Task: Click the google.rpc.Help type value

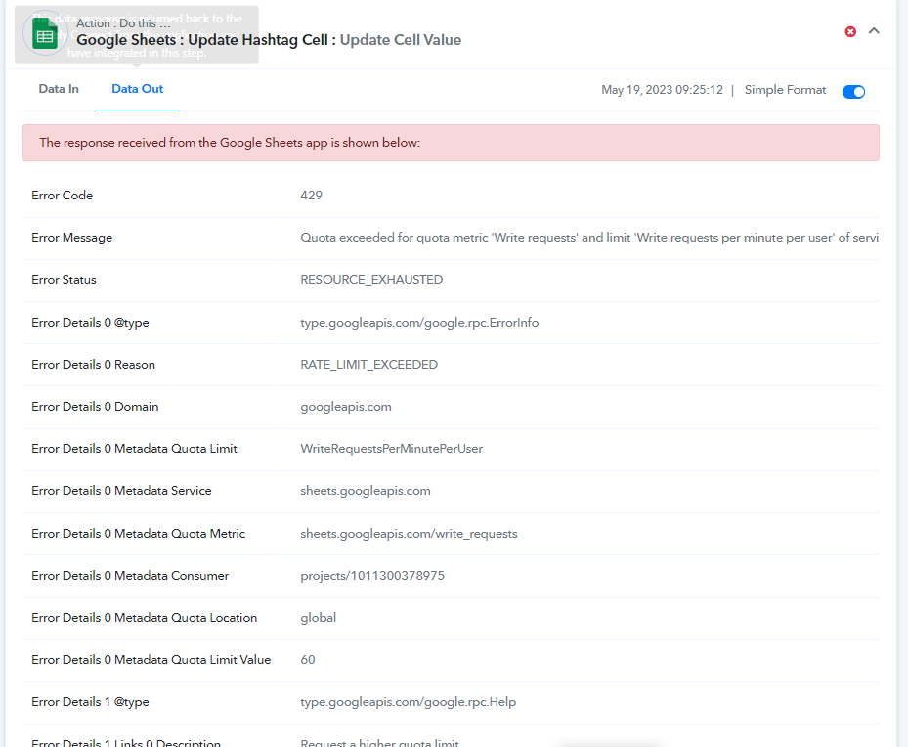Action: click(408, 702)
